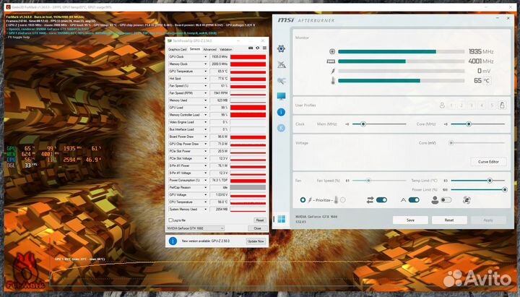The image size is (520, 297).
Task: Click the Windows logo icon in Afterburner
Action: click(x=281, y=218)
